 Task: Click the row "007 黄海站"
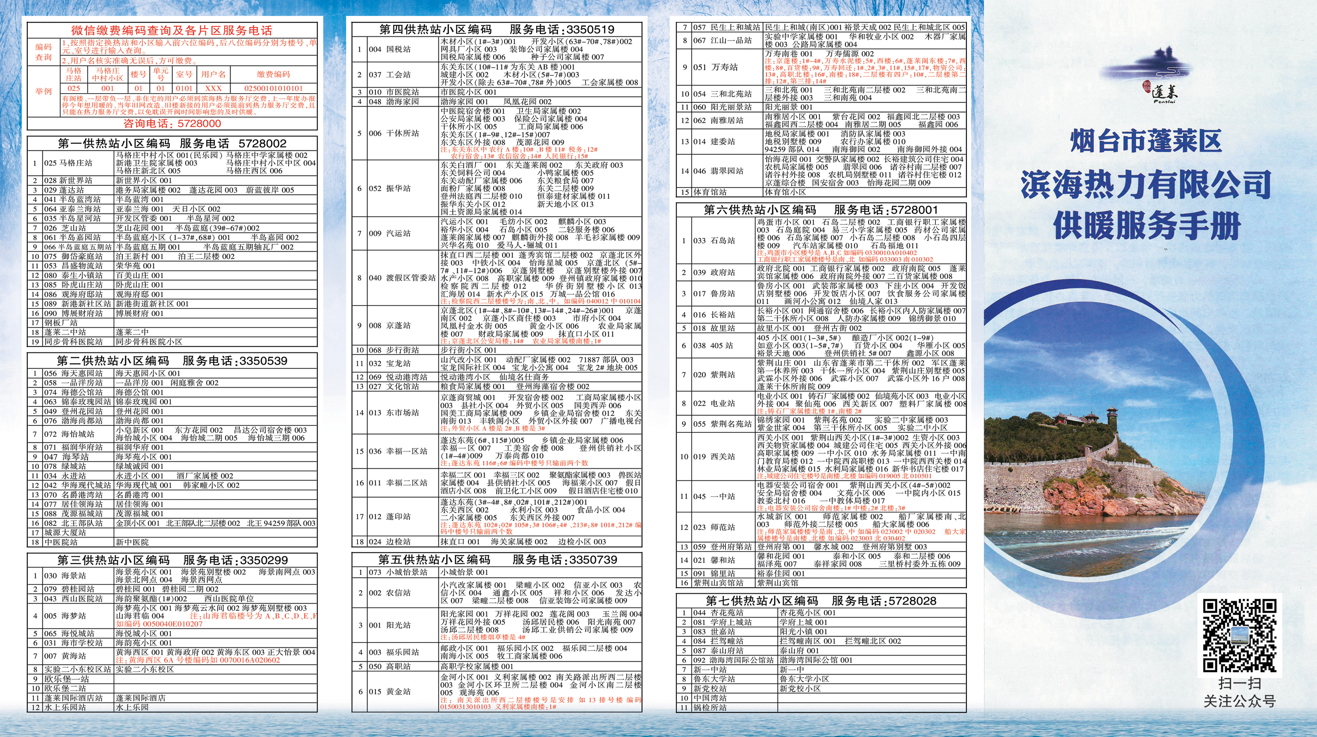[172, 656]
